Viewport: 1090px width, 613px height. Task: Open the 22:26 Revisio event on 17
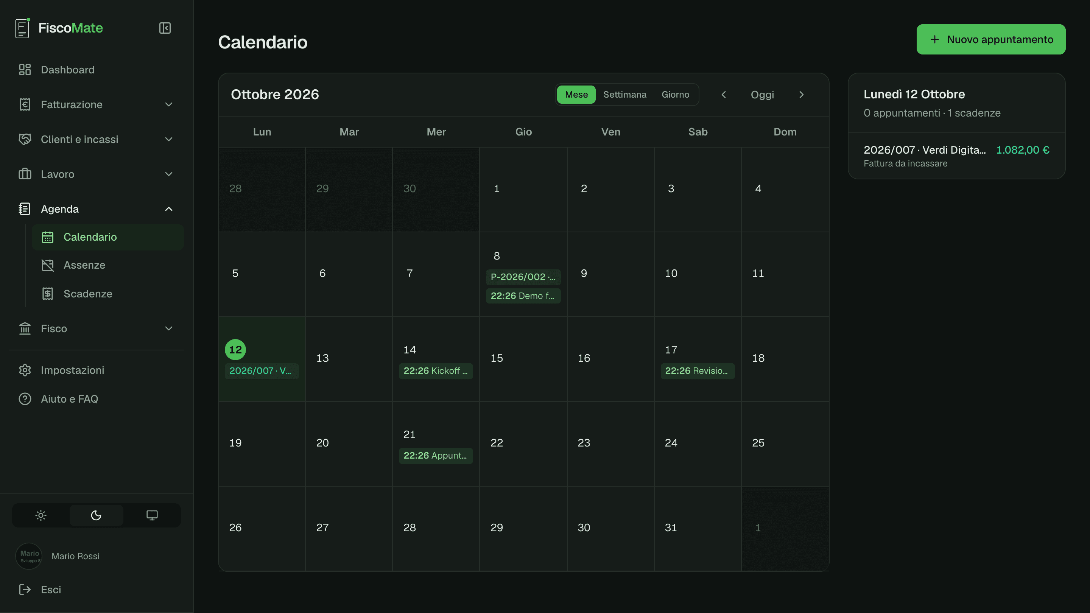coord(697,371)
